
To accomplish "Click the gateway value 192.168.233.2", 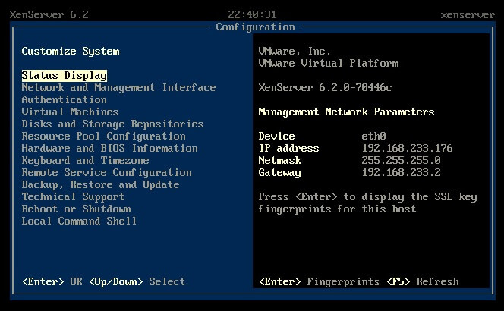I will click(401, 172).
